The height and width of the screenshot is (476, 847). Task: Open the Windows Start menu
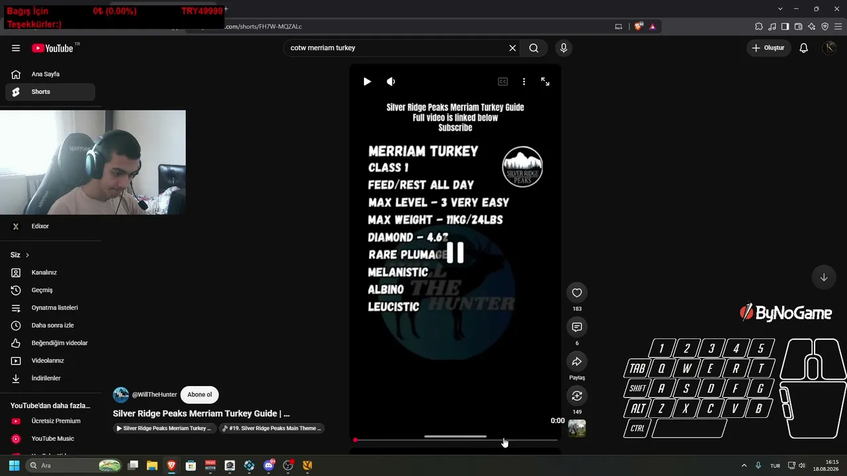[14, 465]
